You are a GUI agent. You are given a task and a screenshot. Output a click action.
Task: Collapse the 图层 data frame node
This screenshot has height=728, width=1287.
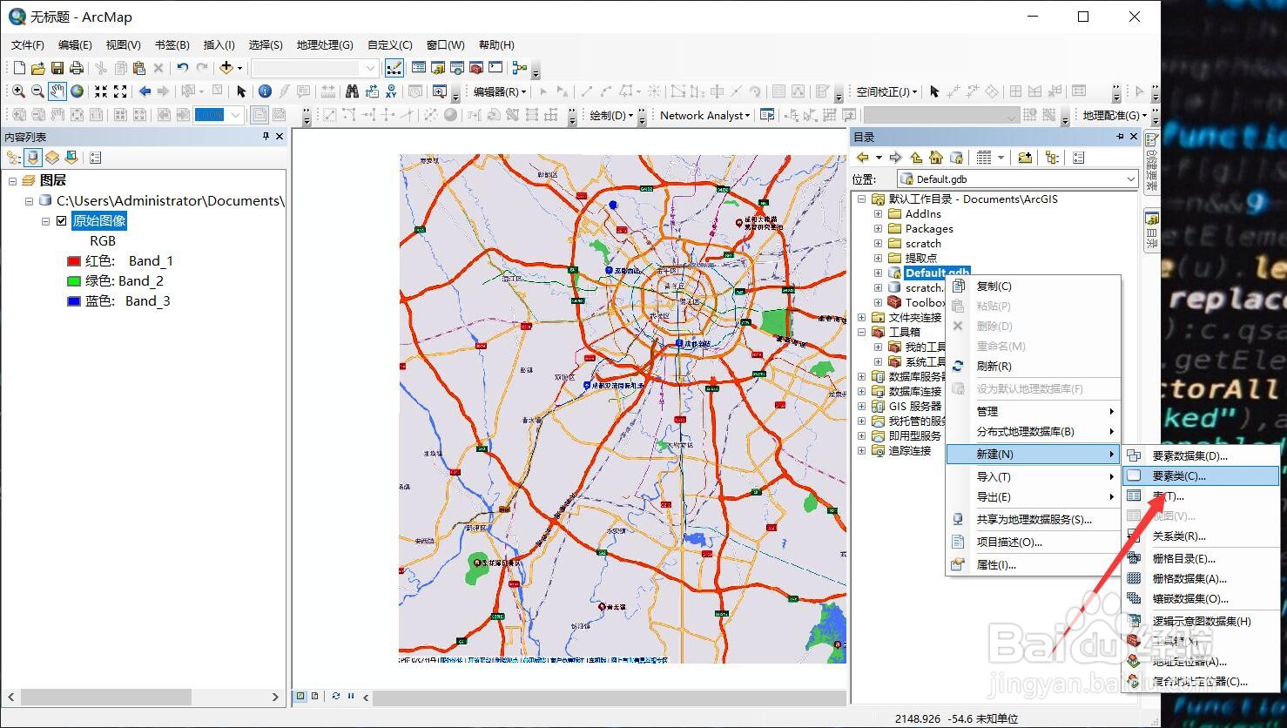(13, 180)
